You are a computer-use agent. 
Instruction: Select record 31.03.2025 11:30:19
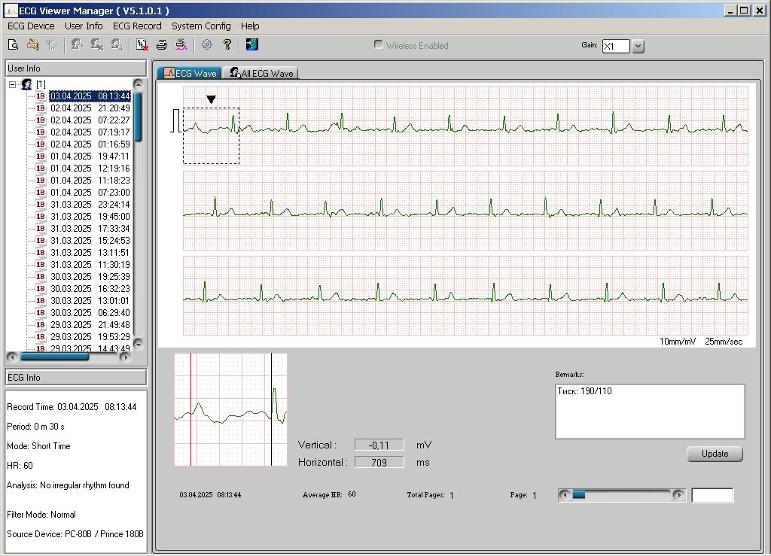pyautogui.click(x=90, y=265)
